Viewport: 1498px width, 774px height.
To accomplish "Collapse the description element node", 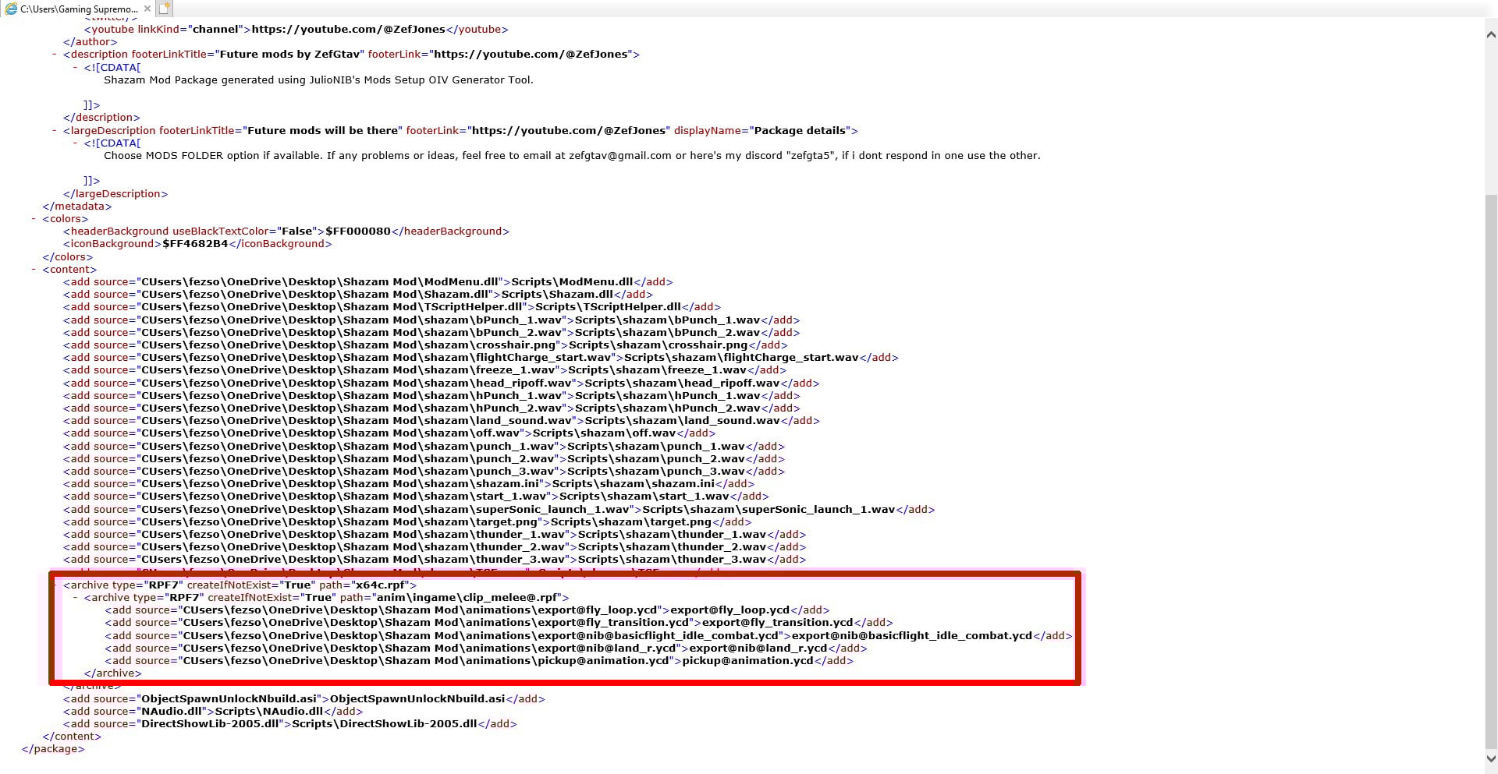I will pos(52,55).
